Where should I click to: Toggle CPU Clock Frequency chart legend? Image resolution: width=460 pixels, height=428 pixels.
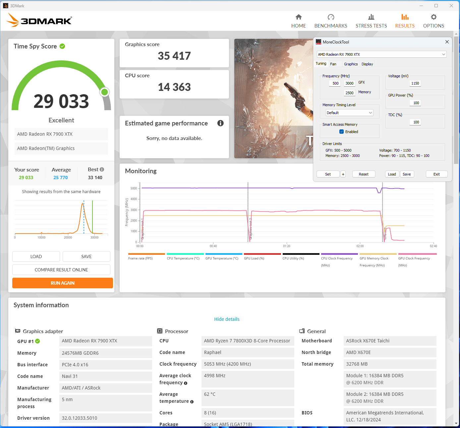(x=339, y=260)
